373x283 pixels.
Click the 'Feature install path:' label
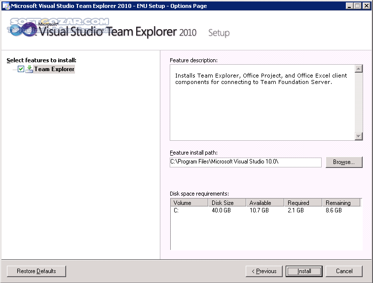click(193, 153)
